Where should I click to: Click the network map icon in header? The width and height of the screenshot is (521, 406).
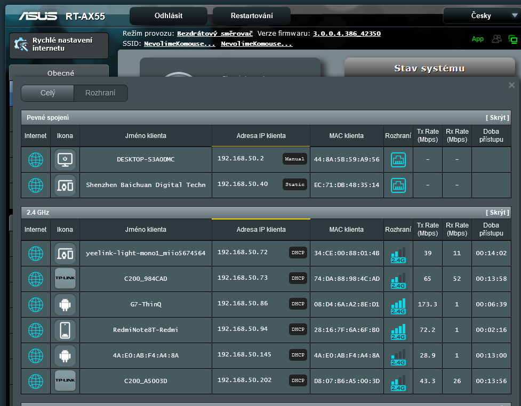pos(513,39)
